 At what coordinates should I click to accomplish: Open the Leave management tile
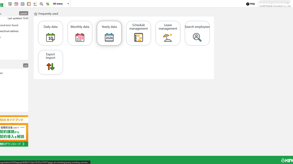pyautogui.click(x=168, y=33)
